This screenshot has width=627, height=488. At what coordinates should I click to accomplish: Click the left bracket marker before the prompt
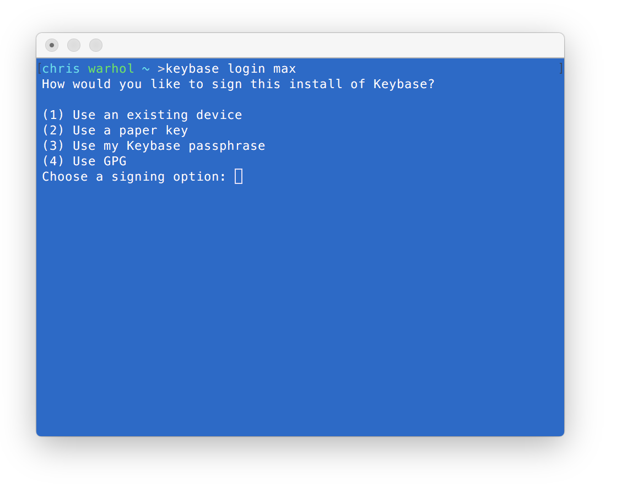(x=39, y=68)
